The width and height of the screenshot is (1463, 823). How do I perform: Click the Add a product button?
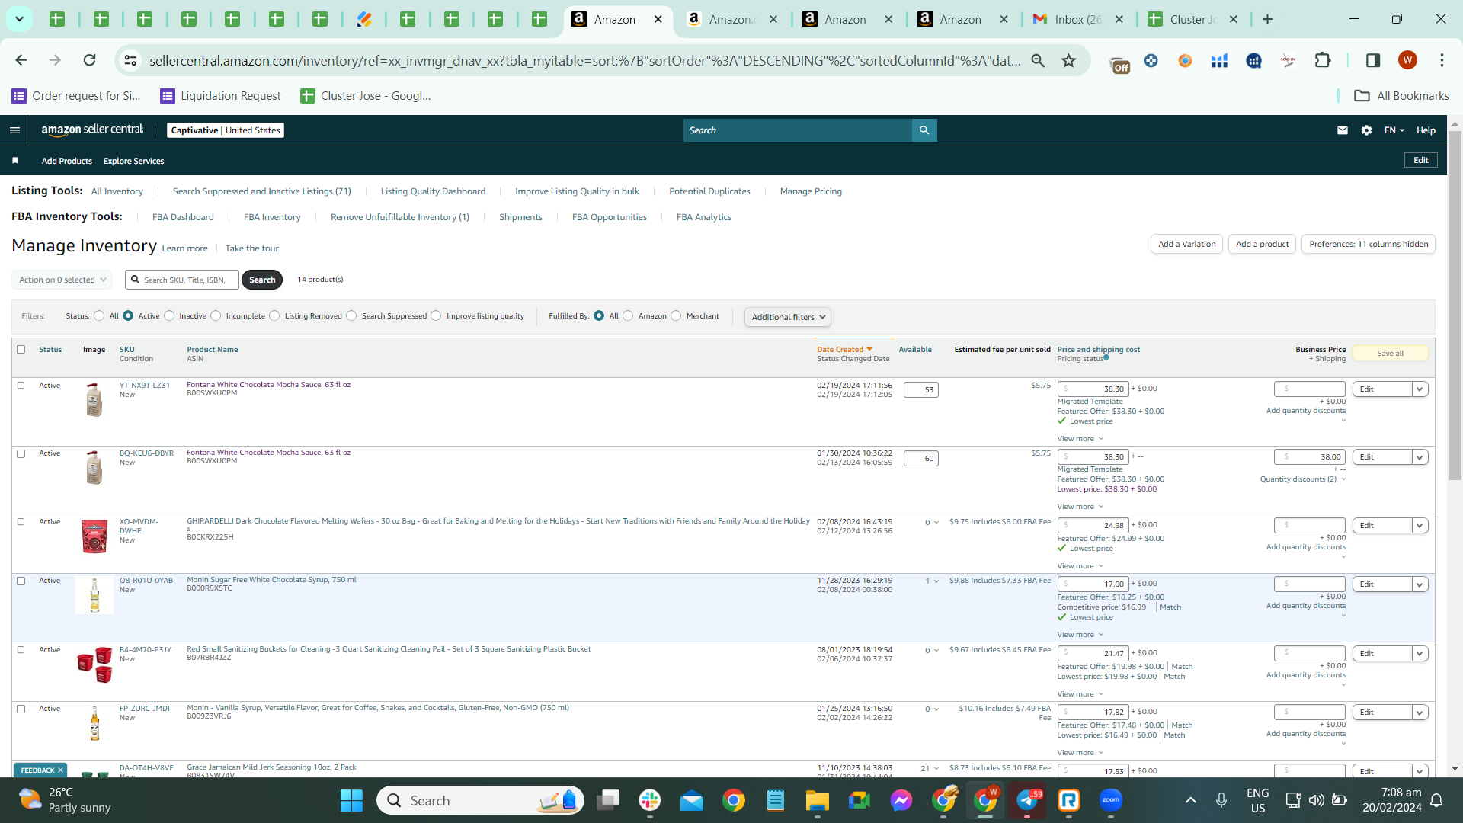[1262, 244]
